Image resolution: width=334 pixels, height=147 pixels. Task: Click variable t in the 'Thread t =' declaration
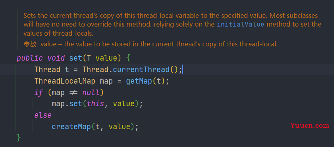tap(67, 69)
